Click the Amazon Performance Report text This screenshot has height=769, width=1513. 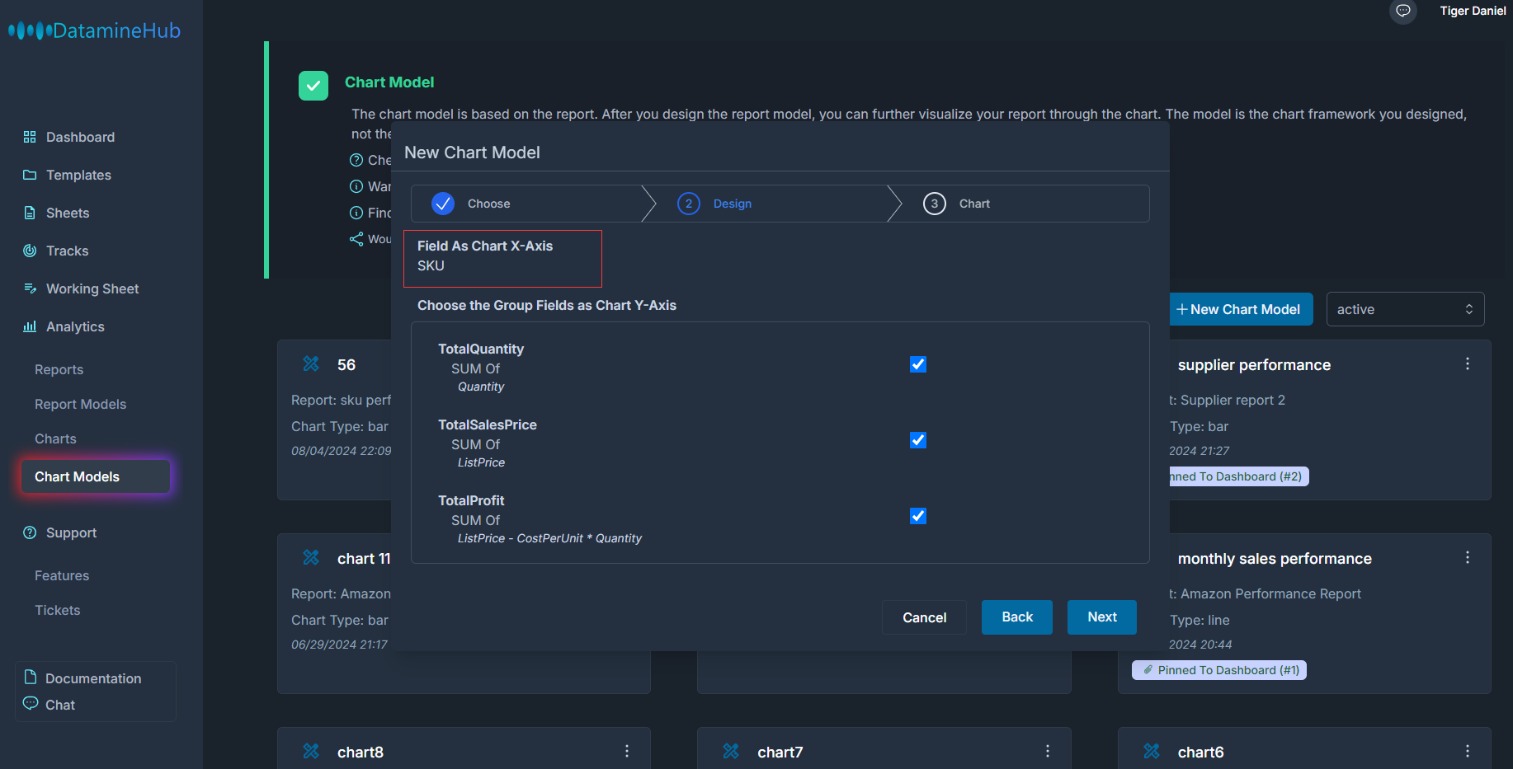[x=1270, y=593]
